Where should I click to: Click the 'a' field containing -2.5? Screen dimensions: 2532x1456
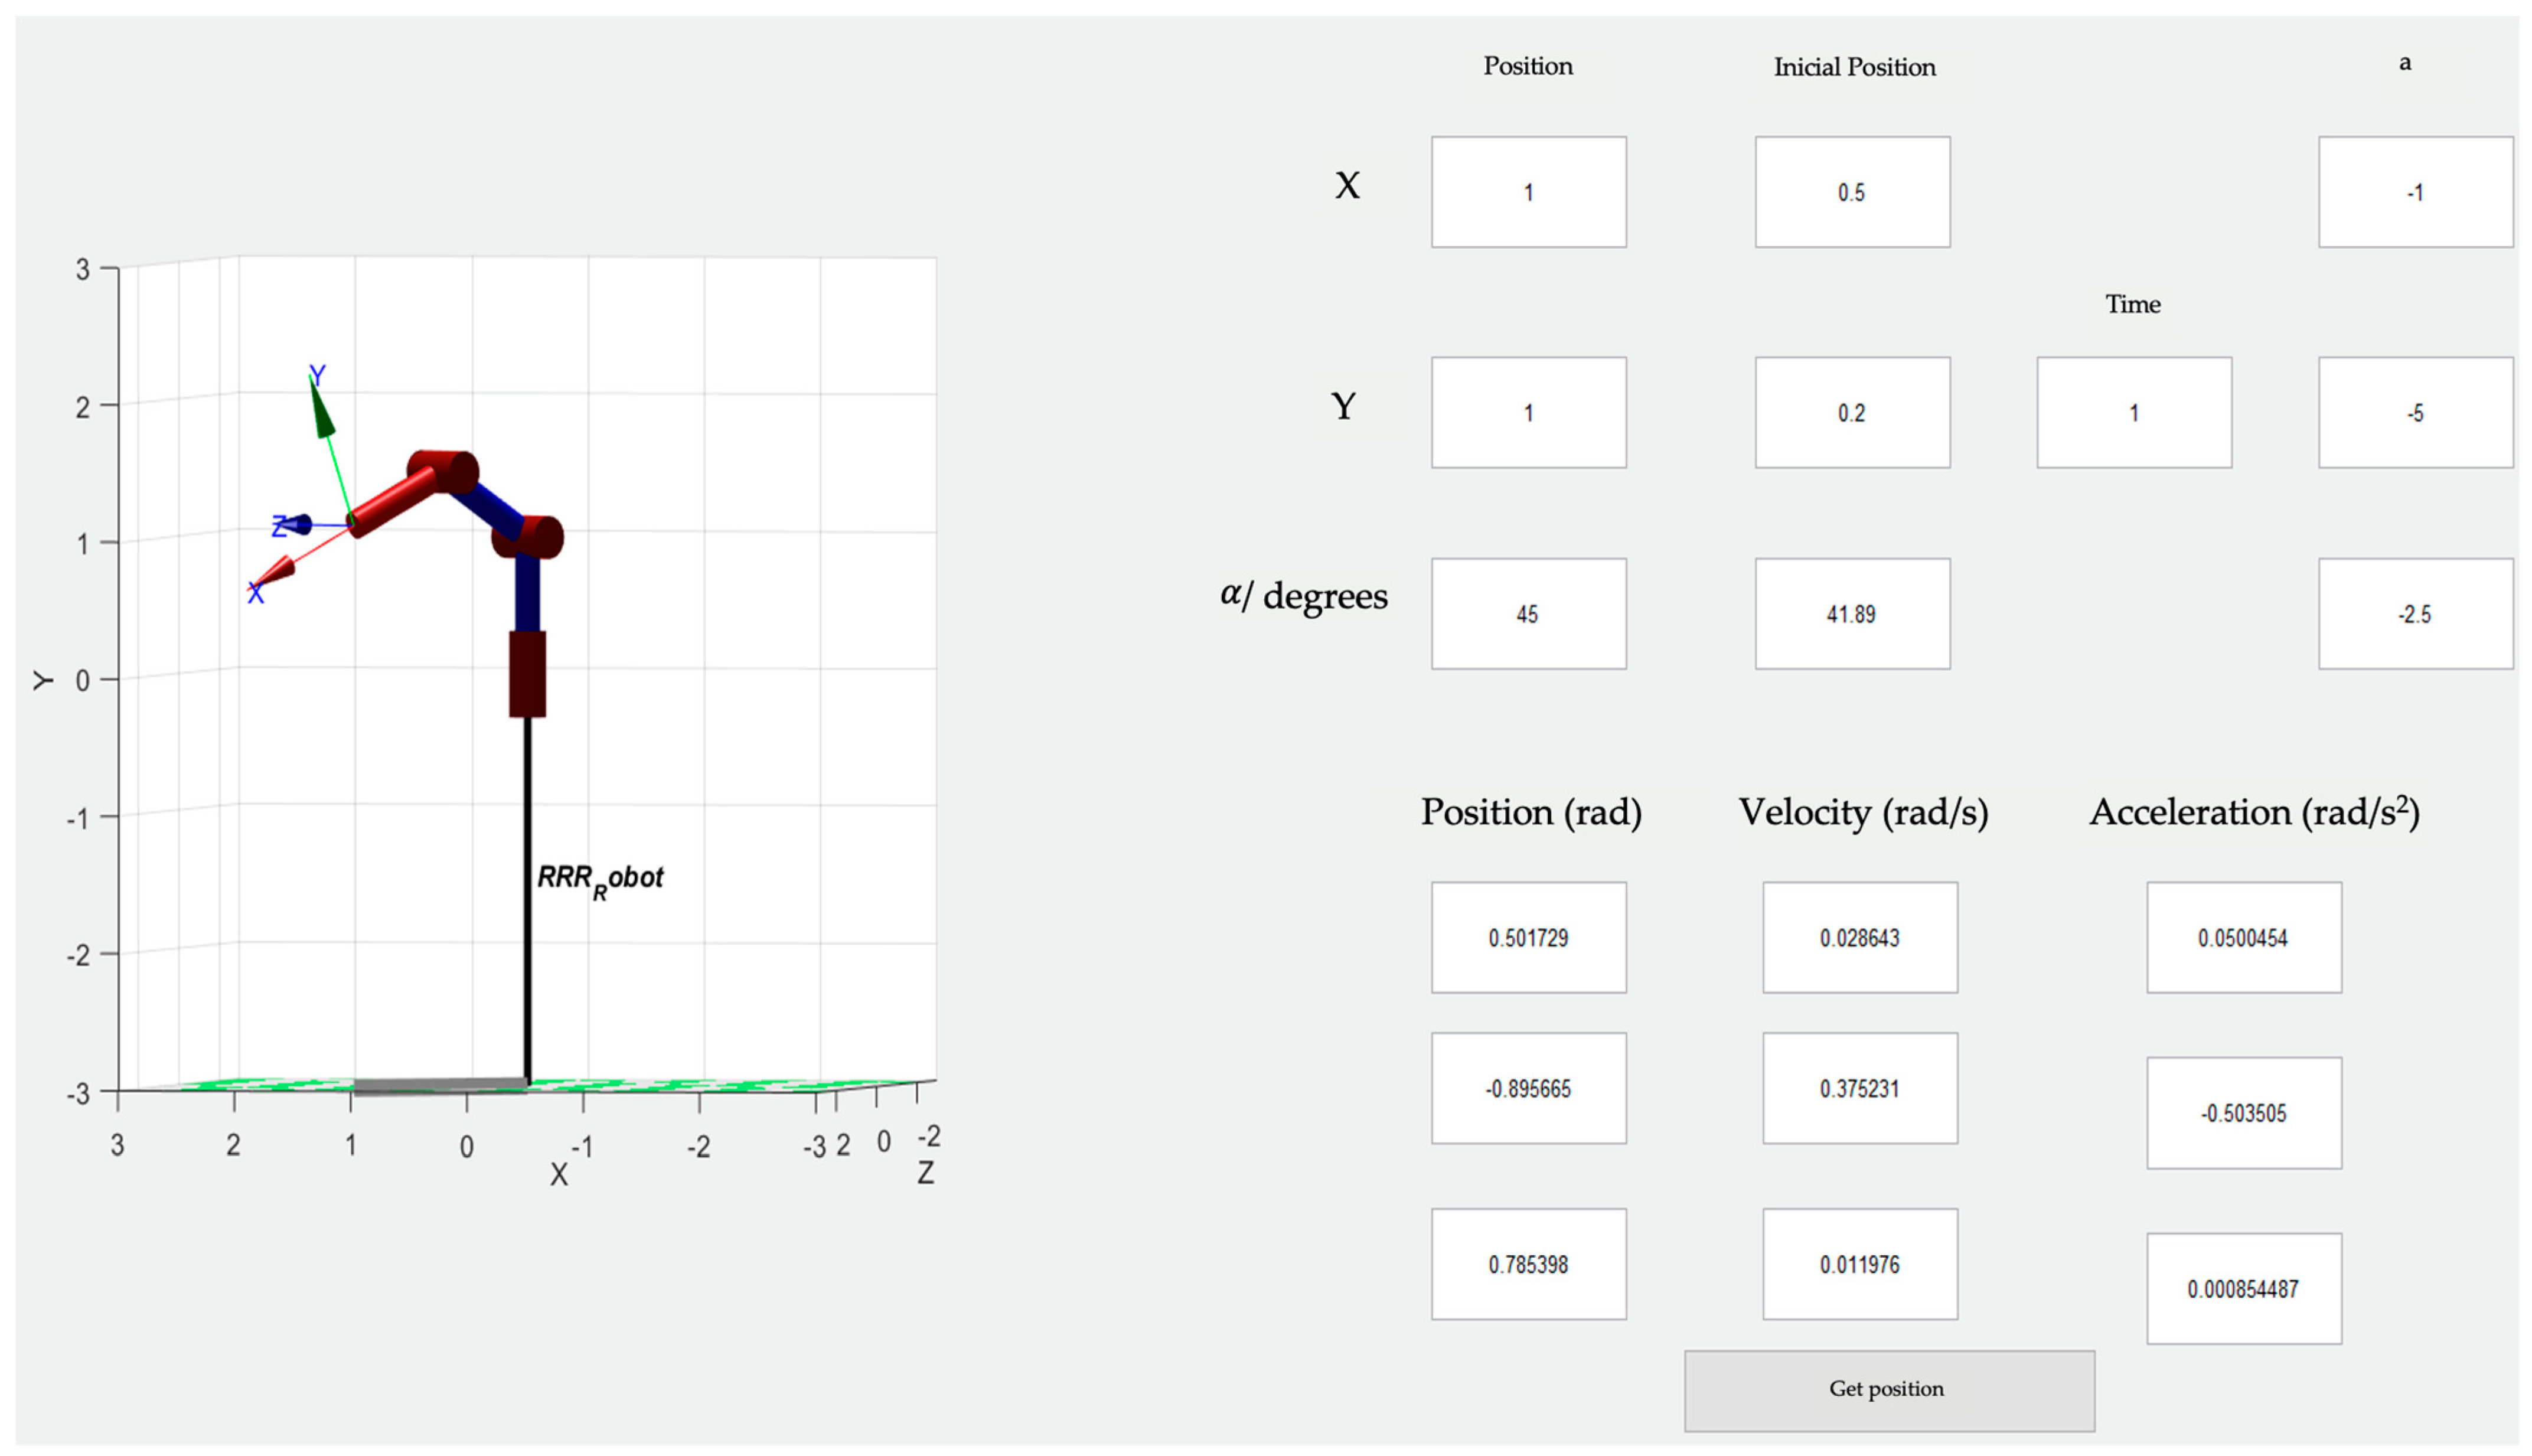point(2415,613)
